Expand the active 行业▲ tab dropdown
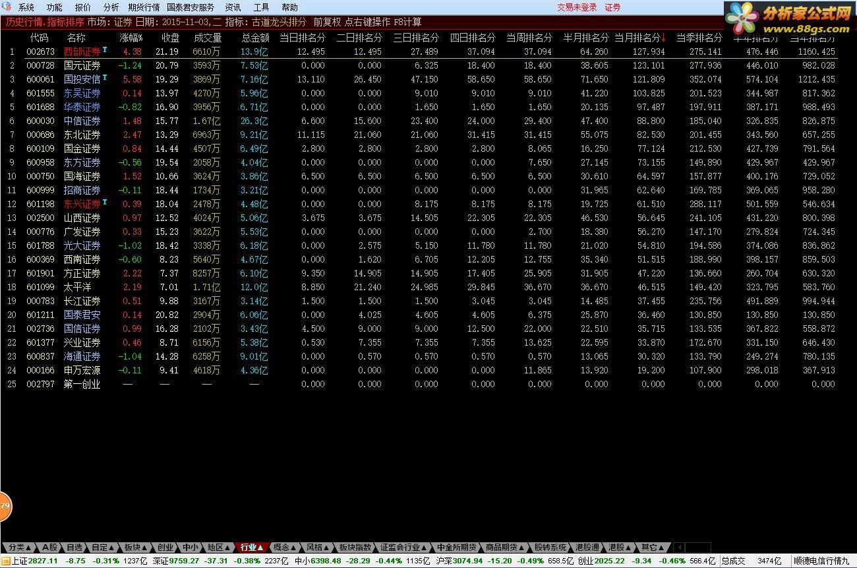Image resolution: width=857 pixels, height=568 pixels. point(252,548)
